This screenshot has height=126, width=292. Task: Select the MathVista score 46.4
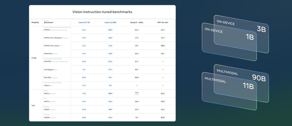click(x=137, y=54)
